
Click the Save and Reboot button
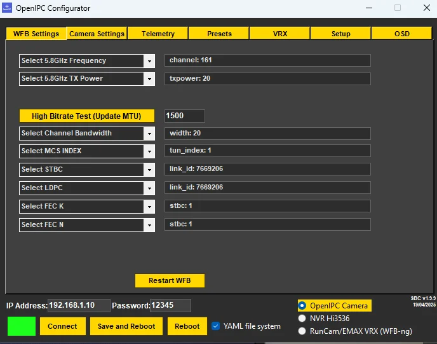[126, 326]
